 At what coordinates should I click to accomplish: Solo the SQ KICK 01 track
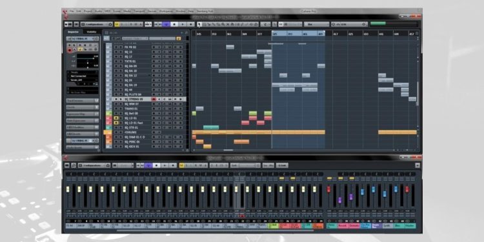point(120,146)
